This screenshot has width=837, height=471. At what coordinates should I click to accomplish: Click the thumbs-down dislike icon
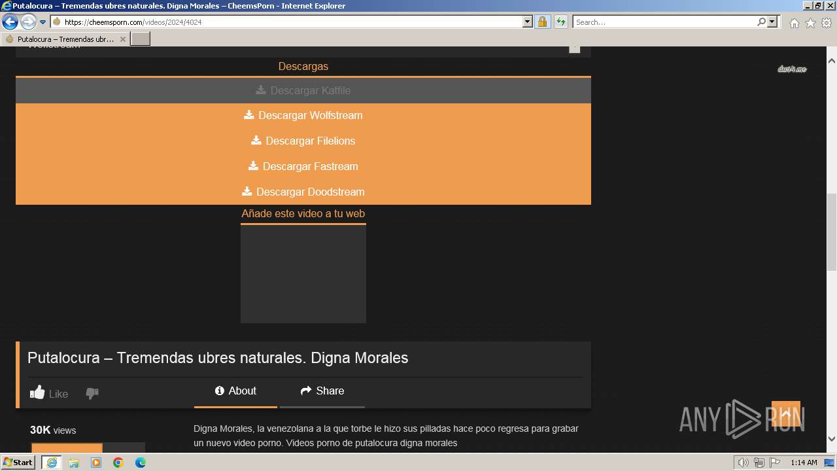coord(92,393)
